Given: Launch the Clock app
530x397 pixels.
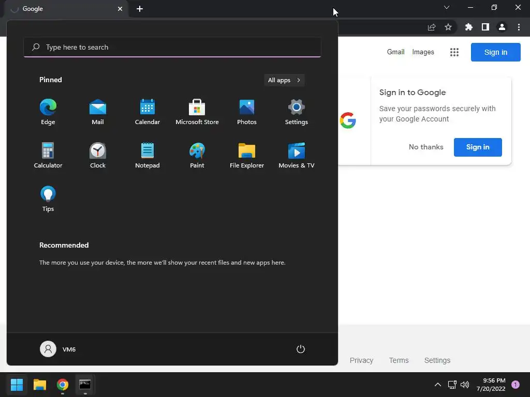Looking at the screenshot, I should point(98,155).
